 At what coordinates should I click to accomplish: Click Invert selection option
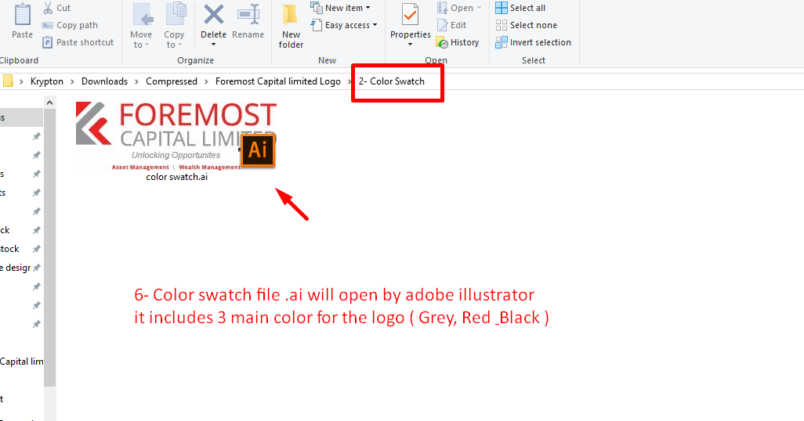533,42
